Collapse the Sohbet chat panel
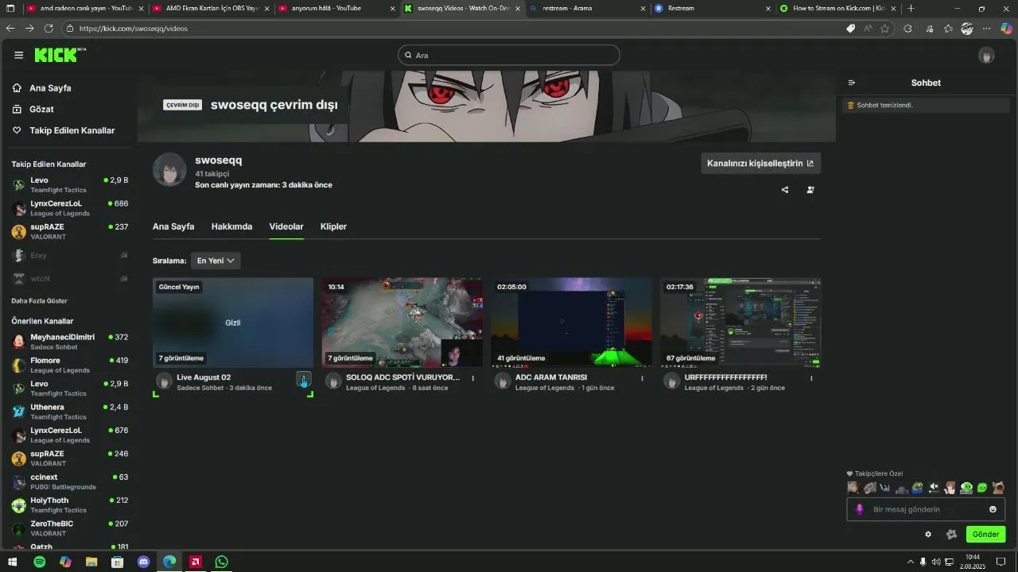Screen dimensions: 1018x572 pyautogui.click(x=852, y=83)
